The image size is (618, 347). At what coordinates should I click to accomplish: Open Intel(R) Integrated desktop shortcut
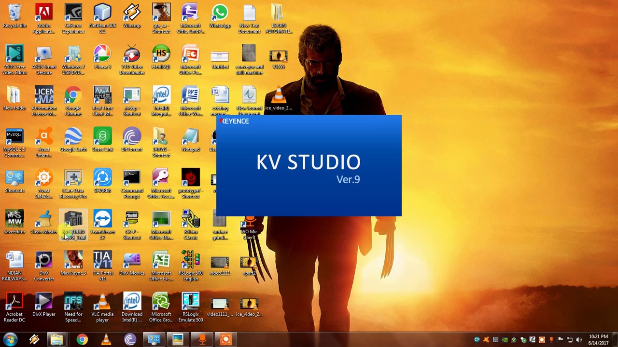[x=161, y=102]
